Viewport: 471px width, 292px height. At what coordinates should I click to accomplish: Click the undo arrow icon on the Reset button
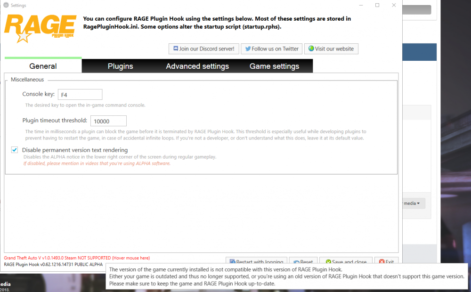[296, 260]
